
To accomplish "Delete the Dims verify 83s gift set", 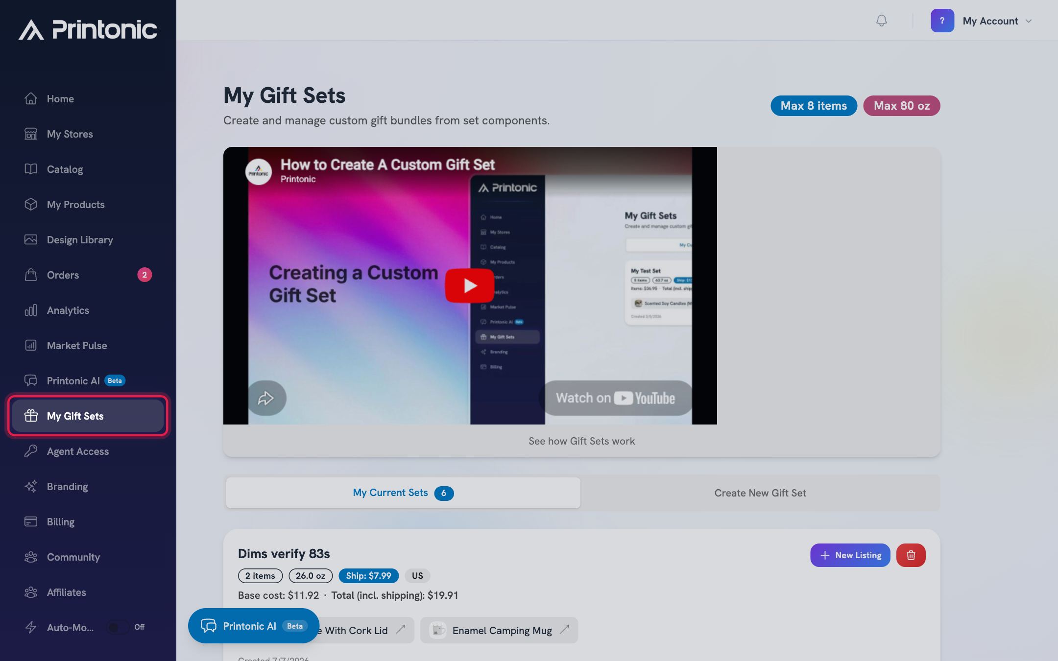I will pos(911,555).
